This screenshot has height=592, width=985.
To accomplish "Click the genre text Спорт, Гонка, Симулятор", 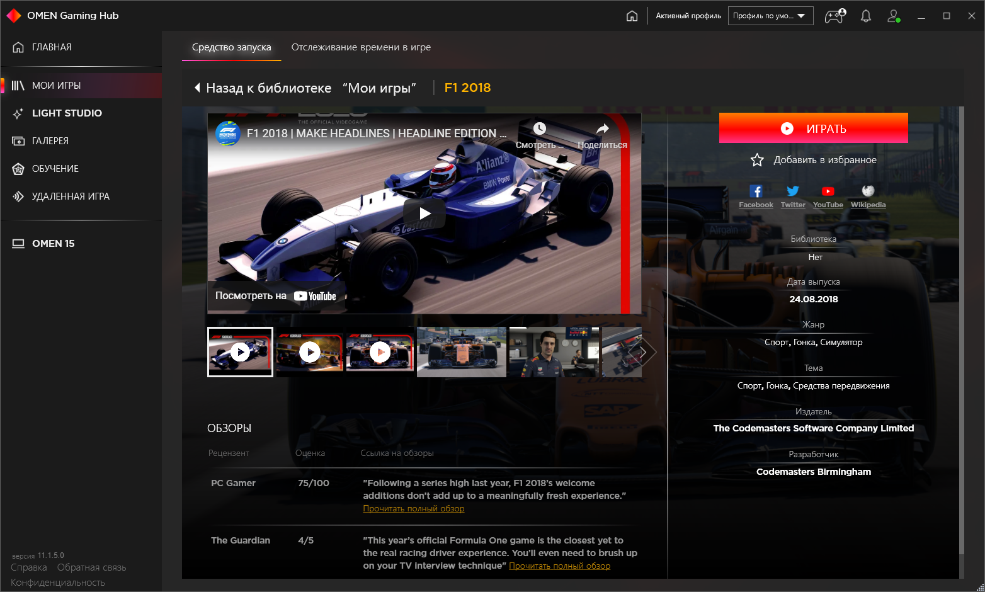I will [814, 343].
